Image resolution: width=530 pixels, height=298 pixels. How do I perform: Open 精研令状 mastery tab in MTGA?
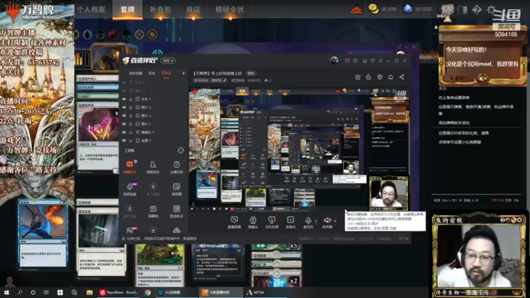(229, 9)
